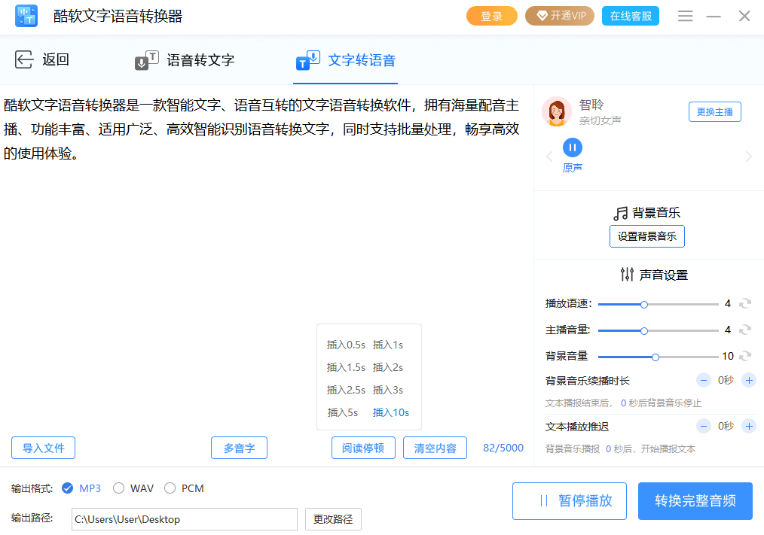Click the sound settings sliders icon
The image size is (764, 535).
627,275
